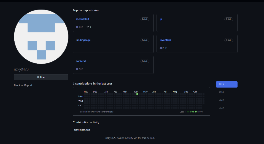Open the inventaris repository
This screenshot has width=264, height=144.
(x=165, y=40)
